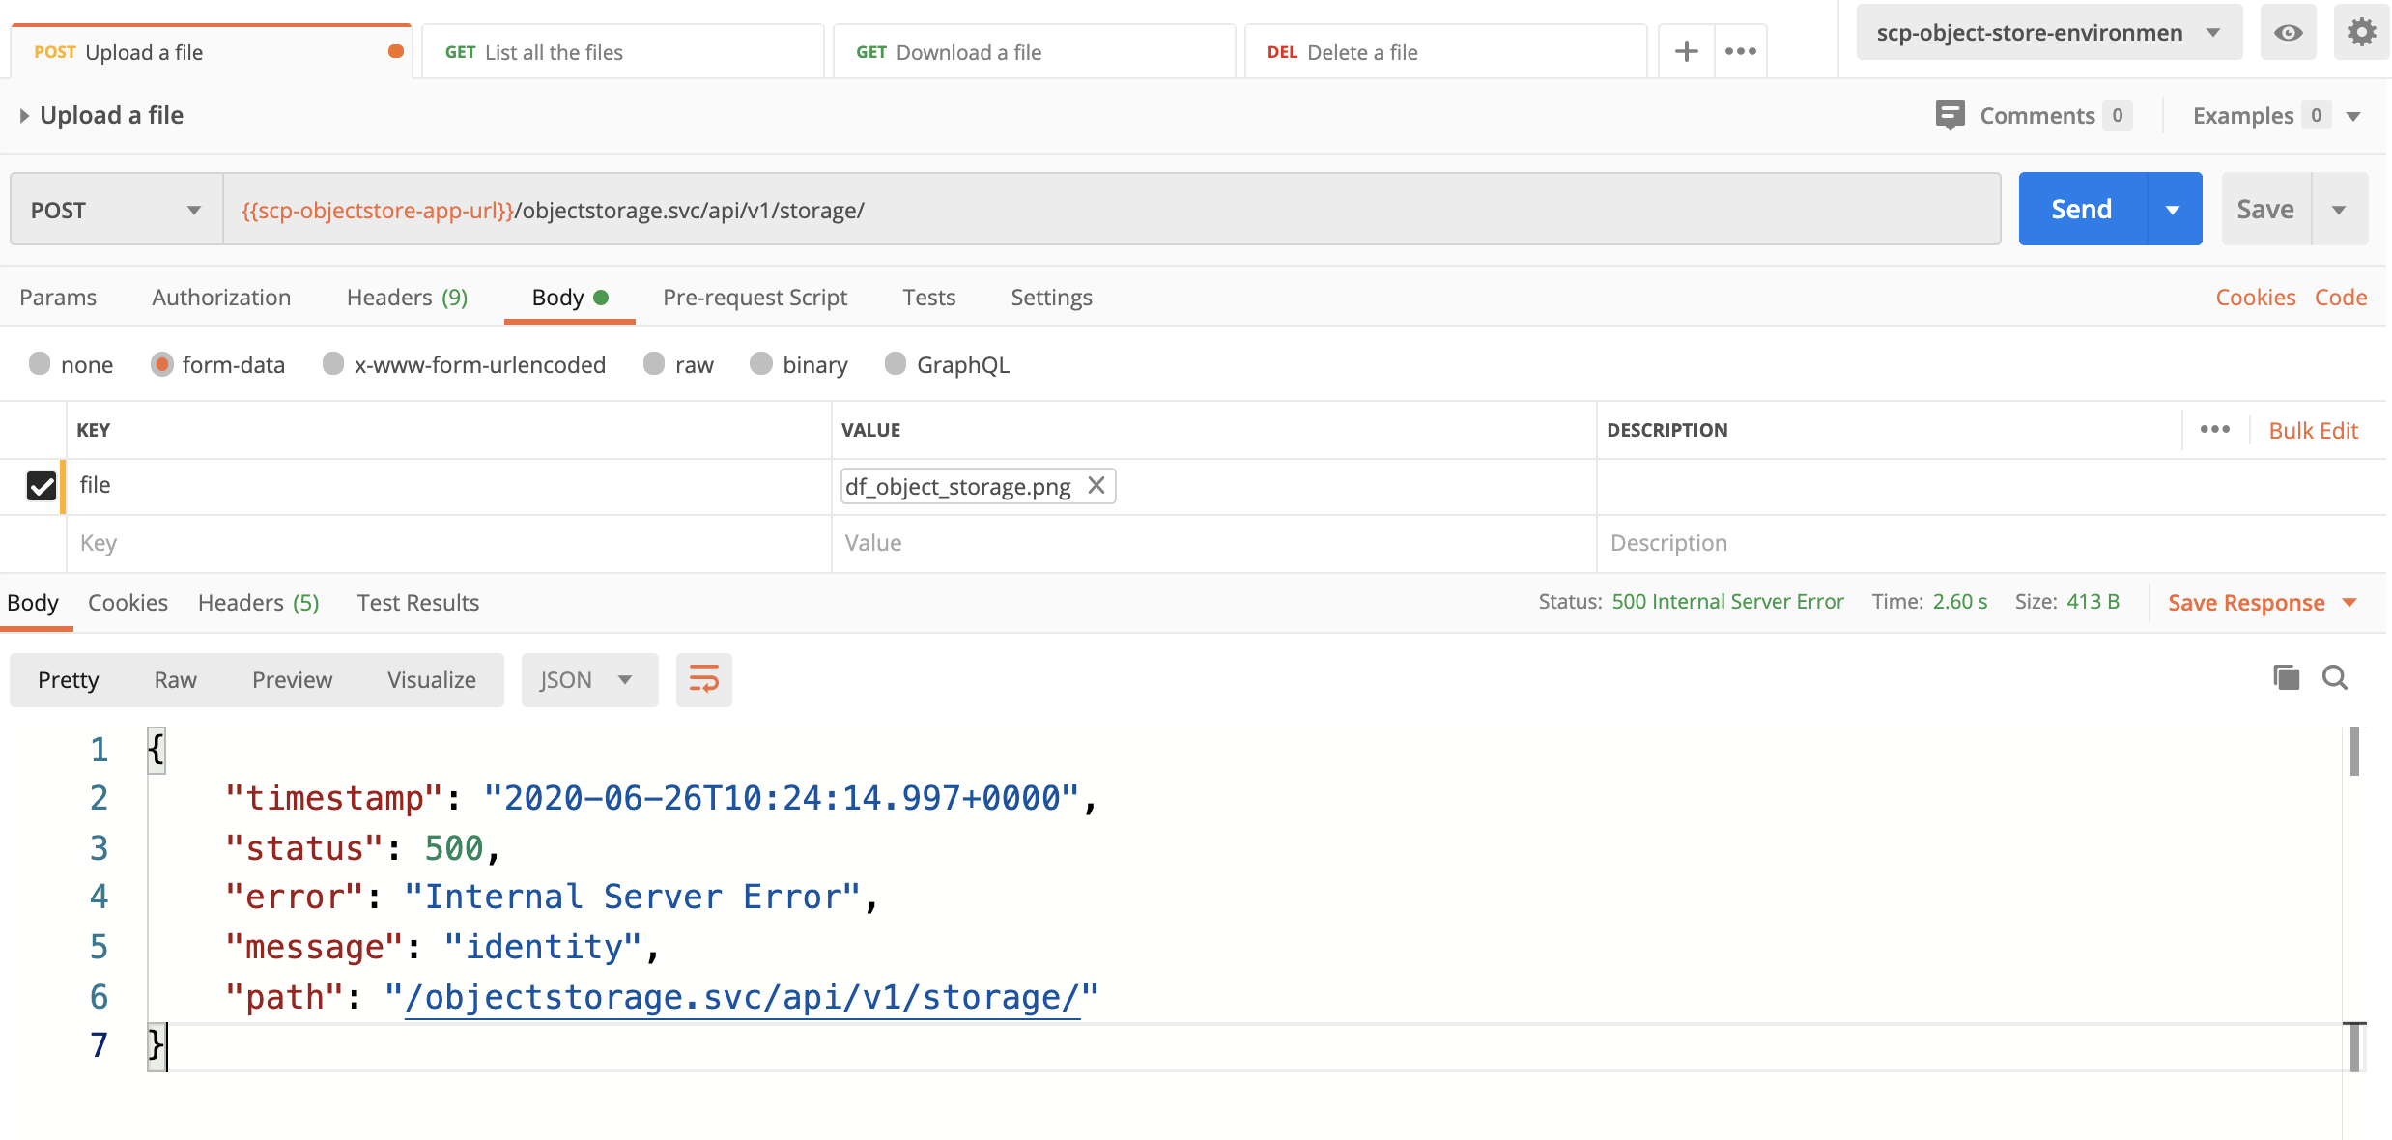Remove the df_object_storage.png file attachment

(x=1096, y=485)
